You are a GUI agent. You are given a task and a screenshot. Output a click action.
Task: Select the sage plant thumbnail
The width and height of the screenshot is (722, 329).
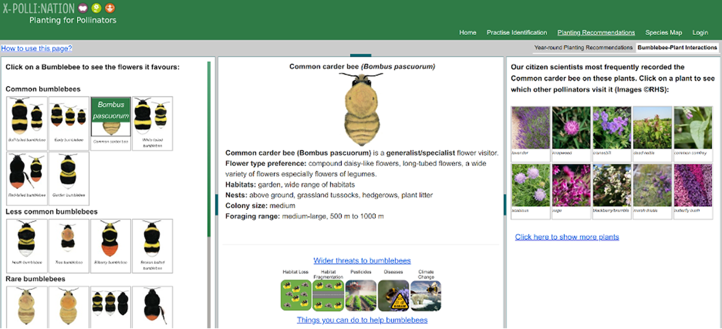(x=571, y=191)
